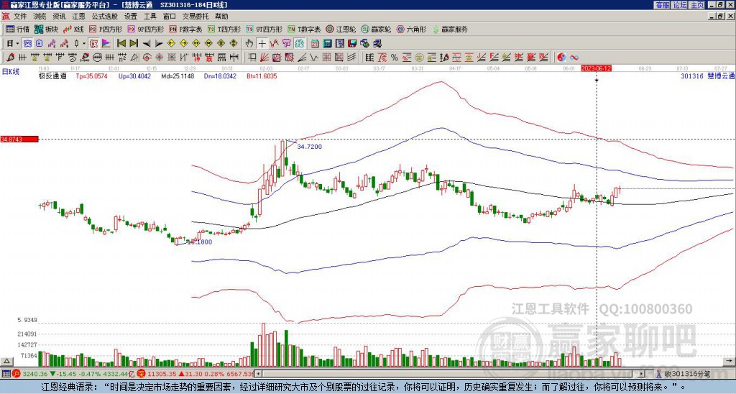The image size is (736, 394).
Task: Open the 9P四方形 tool
Action: (x=146, y=29)
